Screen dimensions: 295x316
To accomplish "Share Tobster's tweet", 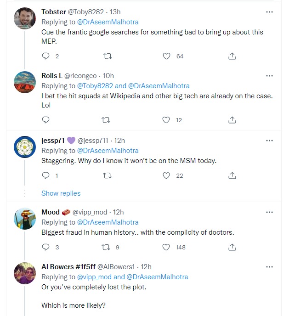I will tap(232, 56).
